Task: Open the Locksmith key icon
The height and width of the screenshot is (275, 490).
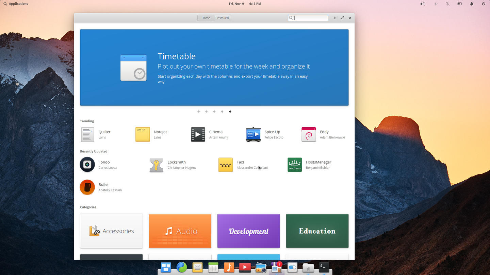Action: tap(157, 165)
